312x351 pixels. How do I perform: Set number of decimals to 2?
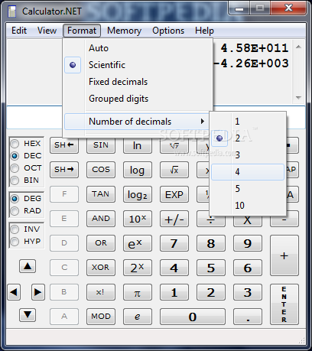(248, 138)
